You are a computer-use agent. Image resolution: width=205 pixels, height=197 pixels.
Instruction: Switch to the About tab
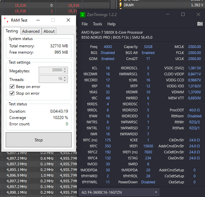(49, 31)
